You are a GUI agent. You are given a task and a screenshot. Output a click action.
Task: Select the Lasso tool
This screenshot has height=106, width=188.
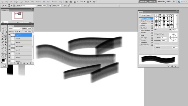(3, 31)
